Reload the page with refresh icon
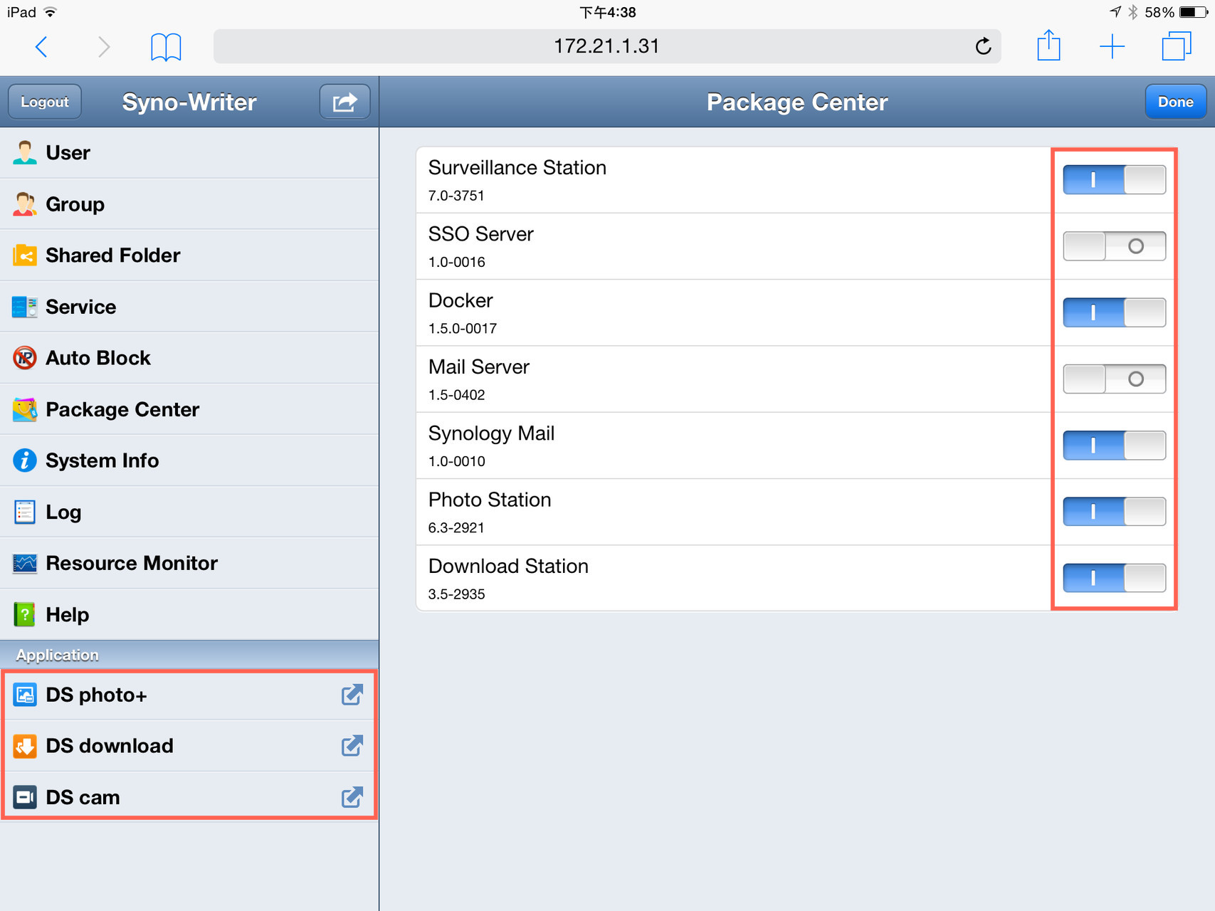Viewport: 1215px width, 911px height. pyautogui.click(x=983, y=46)
